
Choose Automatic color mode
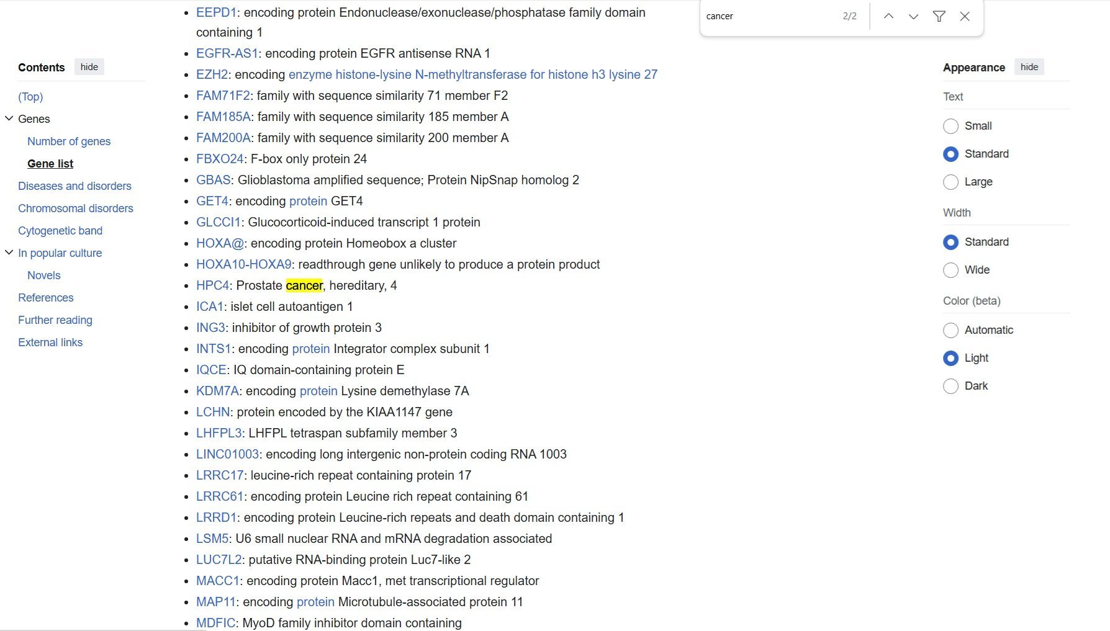tap(950, 330)
